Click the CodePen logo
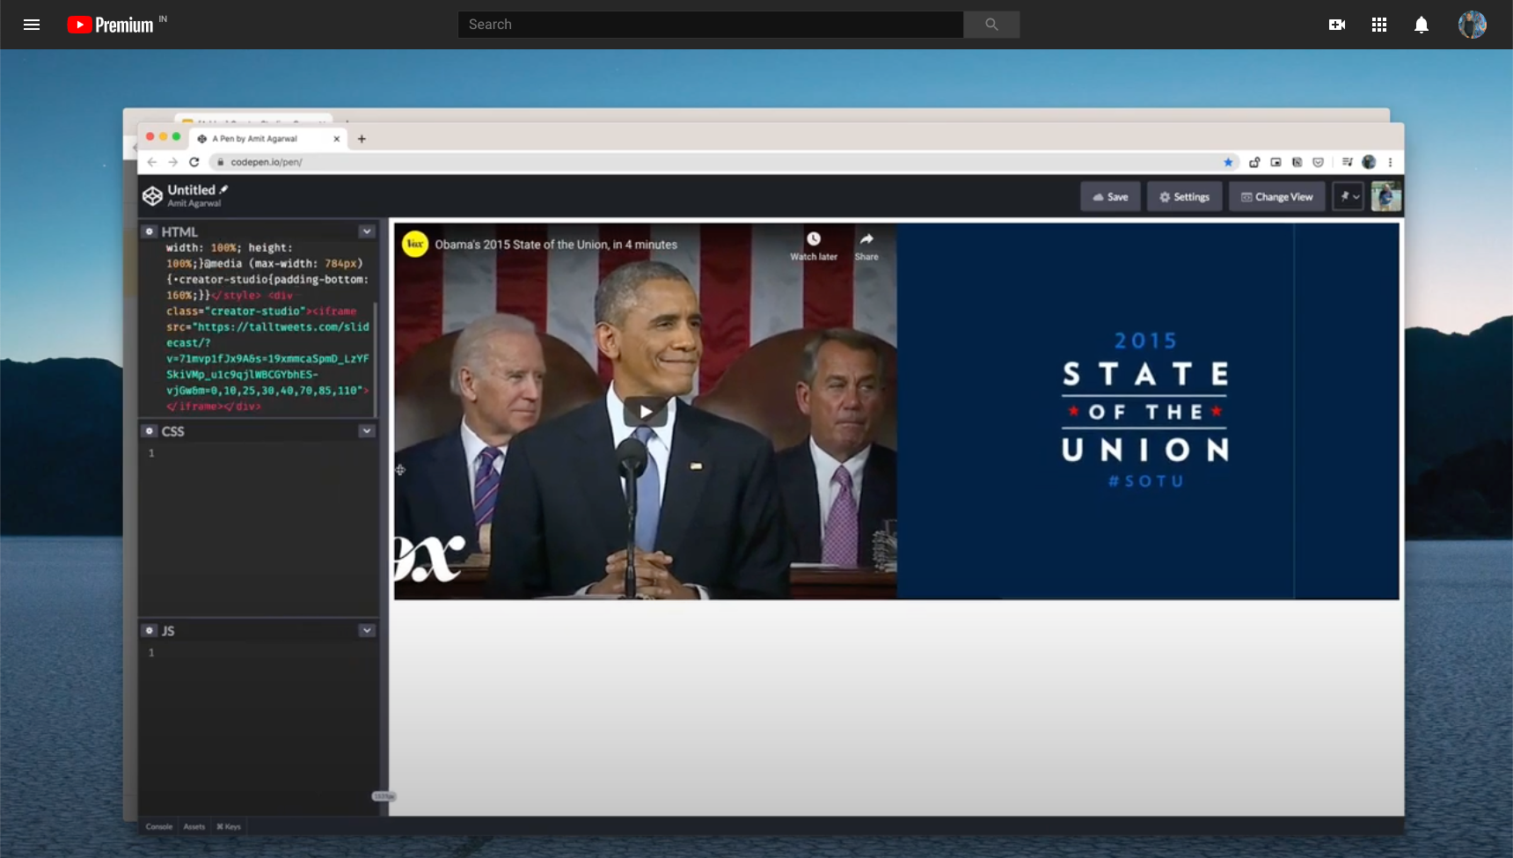Image resolution: width=1513 pixels, height=858 pixels. [152, 195]
